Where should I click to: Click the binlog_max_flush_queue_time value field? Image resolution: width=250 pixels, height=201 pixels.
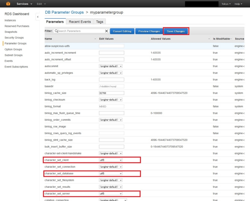tap(112, 113)
